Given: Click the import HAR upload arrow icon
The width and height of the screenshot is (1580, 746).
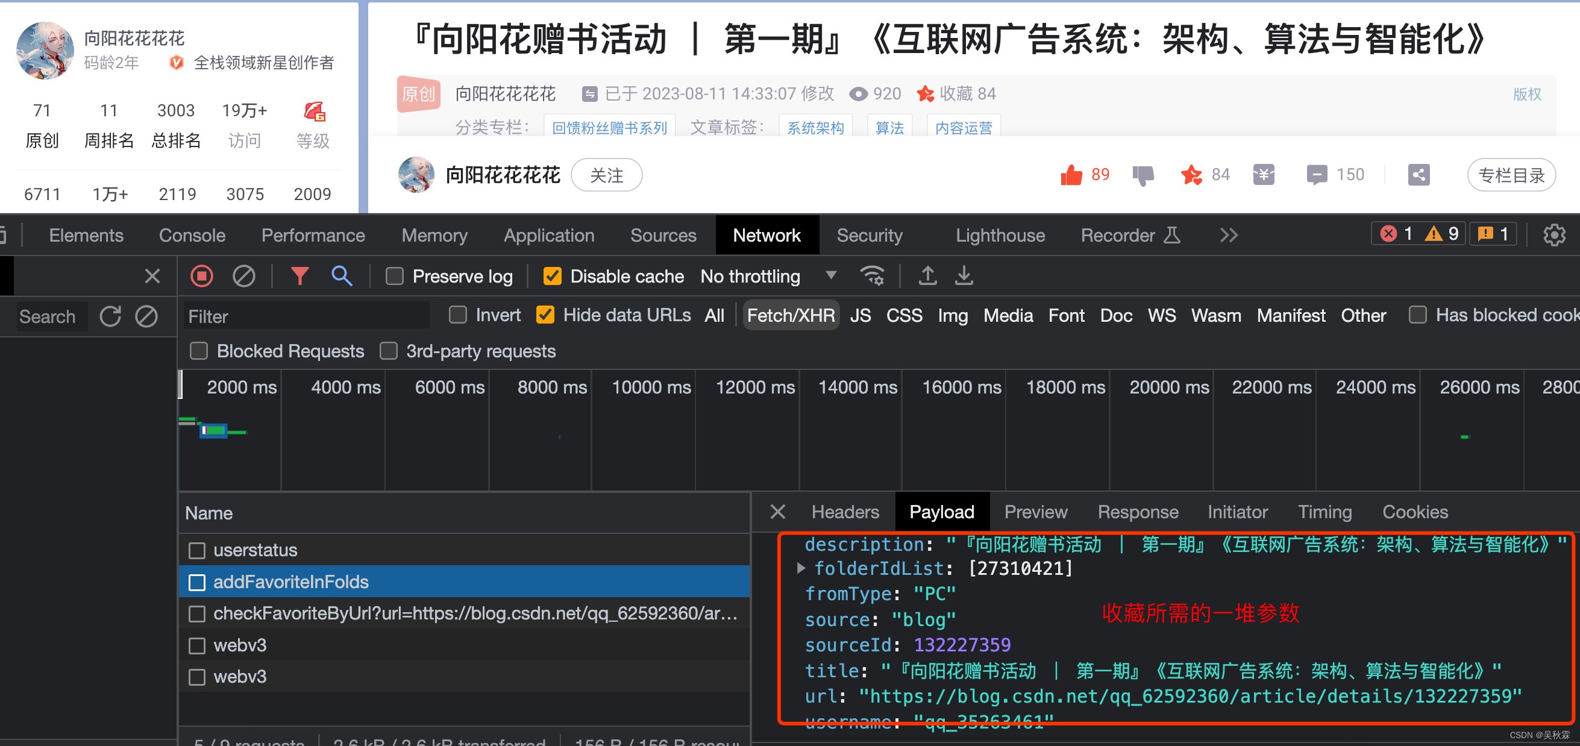Looking at the screenshot, I should pyautogui.click(x=927, y=276).
